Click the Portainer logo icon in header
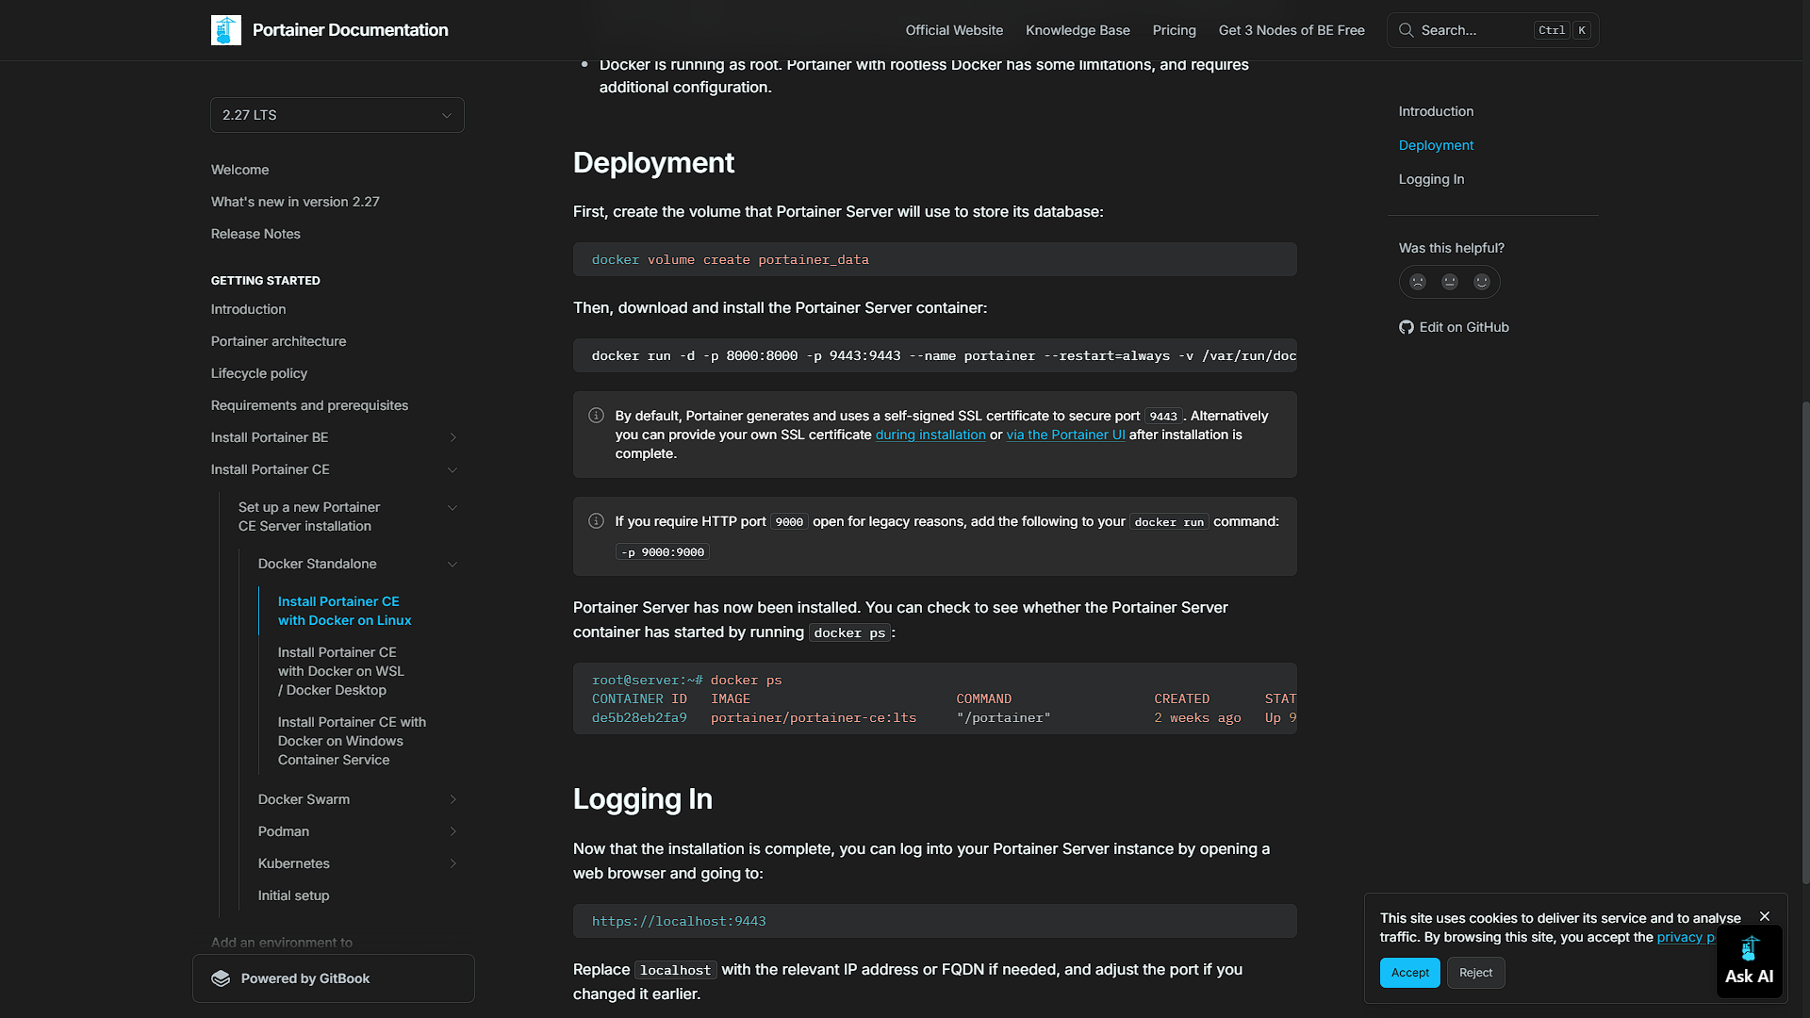The width and height of the screenshot is (1810, 1018). 226,30
